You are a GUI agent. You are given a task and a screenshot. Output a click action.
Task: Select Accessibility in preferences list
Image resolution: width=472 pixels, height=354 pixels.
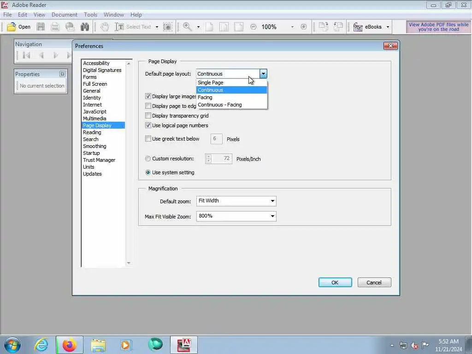pyautogui.click(x=103, y=63)
